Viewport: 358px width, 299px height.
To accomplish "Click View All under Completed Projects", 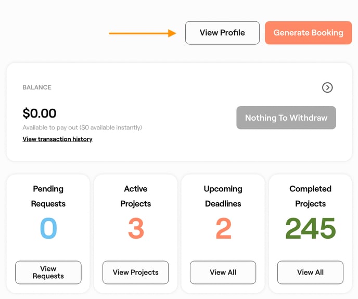I will [x=310, y=272].
